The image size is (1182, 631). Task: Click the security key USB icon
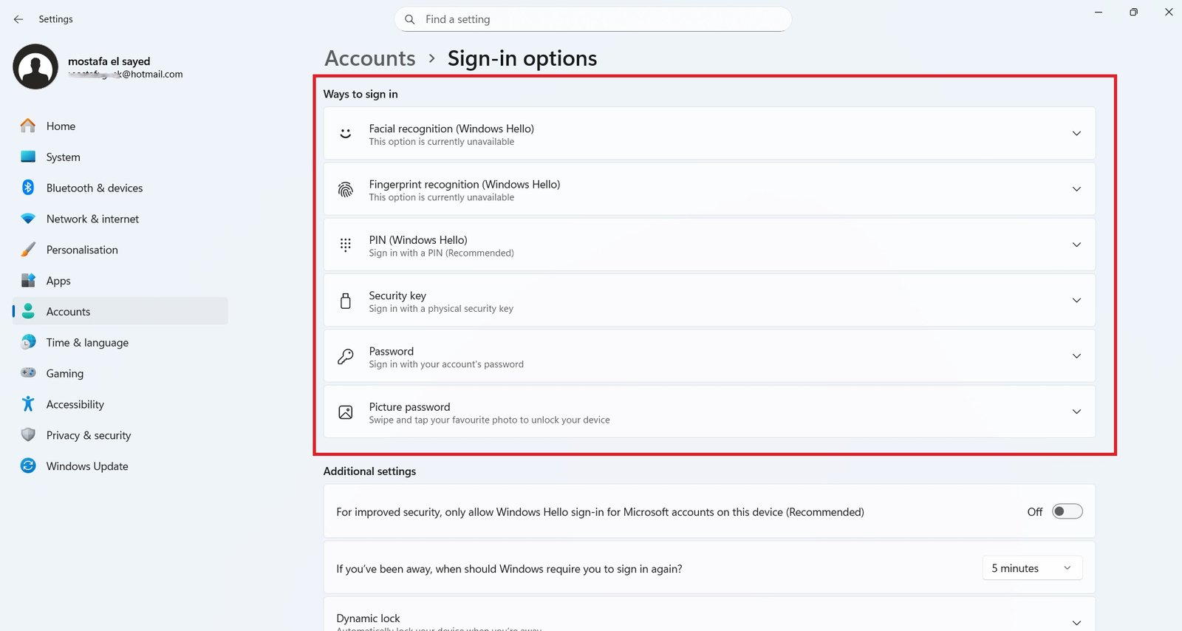click(345, 301)
